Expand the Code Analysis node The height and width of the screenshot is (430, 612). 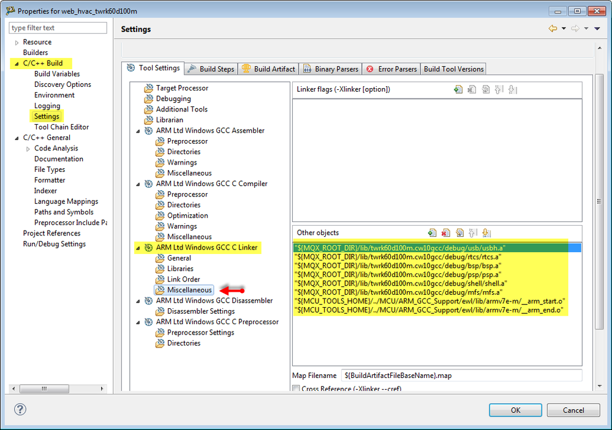[x=28, y=149]
